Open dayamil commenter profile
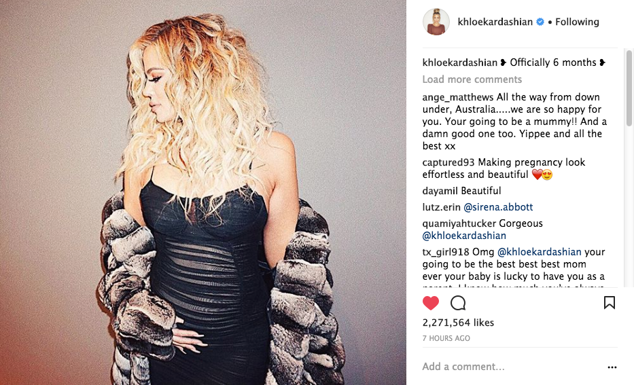 [x=440, y=191]
